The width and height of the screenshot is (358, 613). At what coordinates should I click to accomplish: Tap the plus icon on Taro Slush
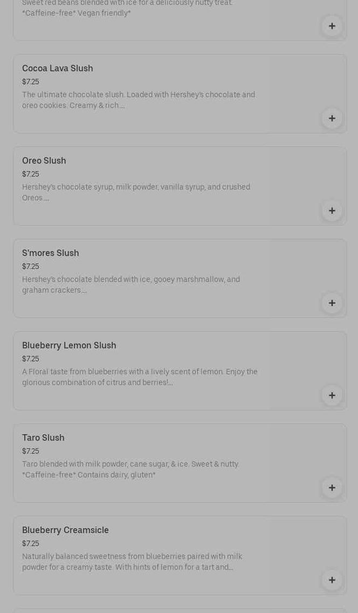click(332, 488)
